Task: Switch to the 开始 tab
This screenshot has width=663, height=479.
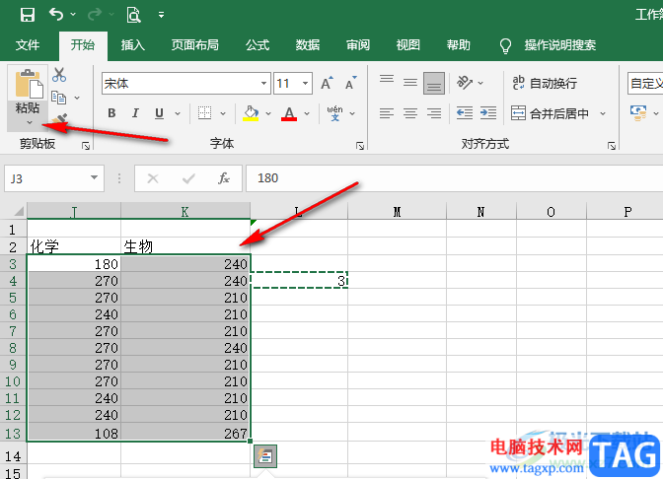Action: [83, 44]
